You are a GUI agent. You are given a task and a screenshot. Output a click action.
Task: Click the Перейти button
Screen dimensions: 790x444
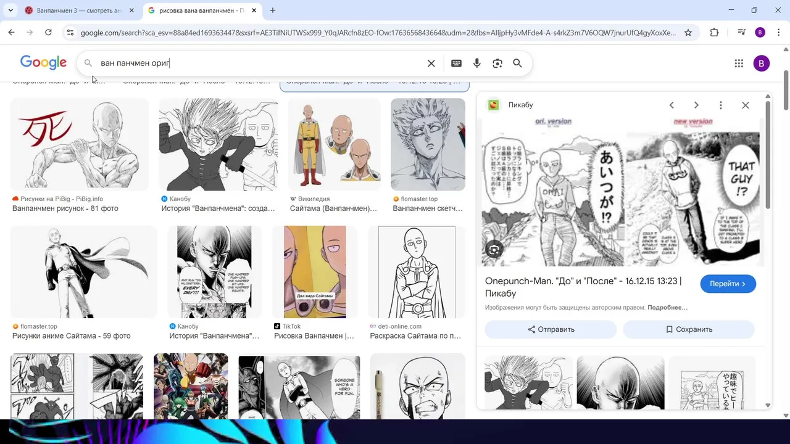click(728, 284)
